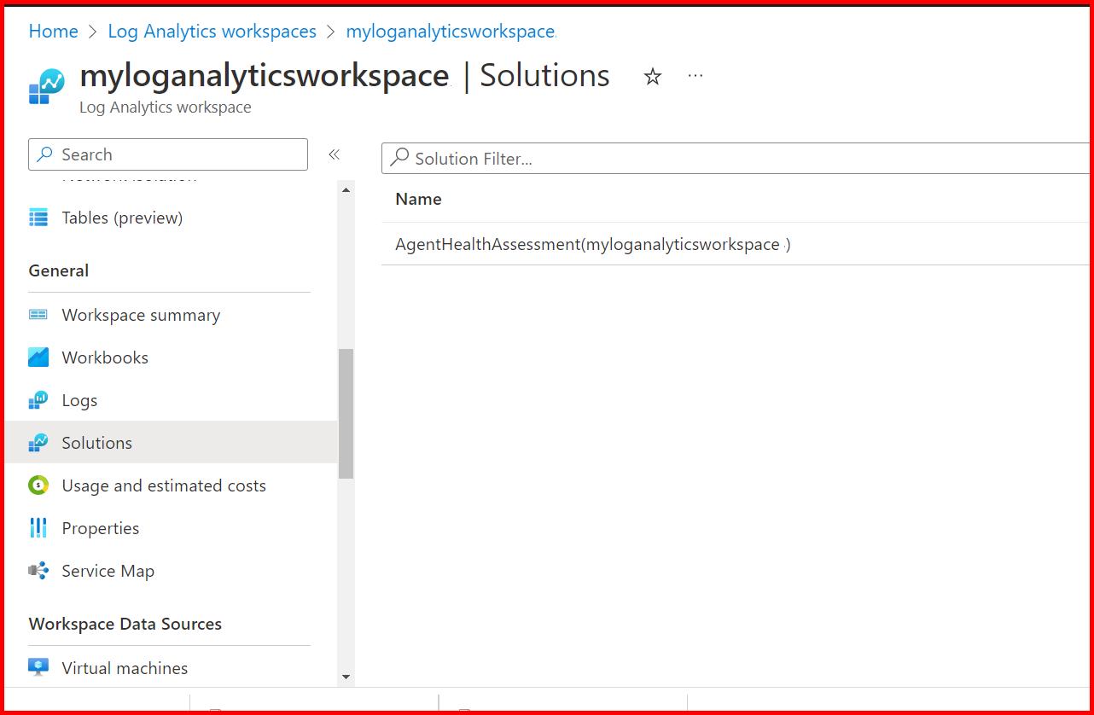Click the Name column header
Image resolution: width=1094 pixels, height=715 pixels.
(x=418, y=199)
